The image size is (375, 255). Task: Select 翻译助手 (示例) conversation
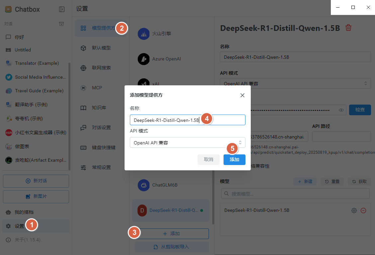(x=36, y=105)
